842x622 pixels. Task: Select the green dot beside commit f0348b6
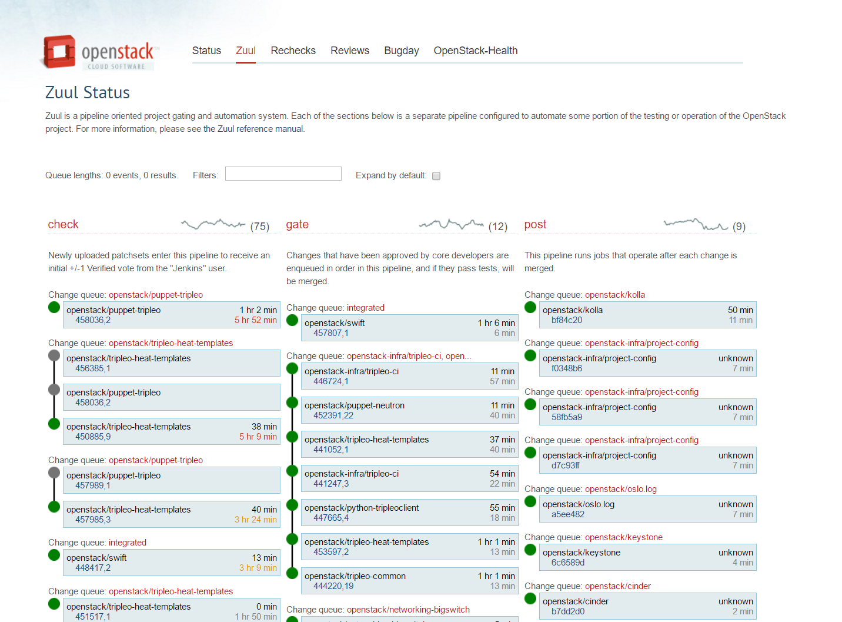point(530,355)
